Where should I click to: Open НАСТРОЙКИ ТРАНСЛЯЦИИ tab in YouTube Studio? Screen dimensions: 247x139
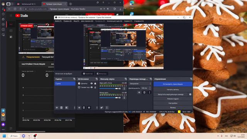[34, 64]
